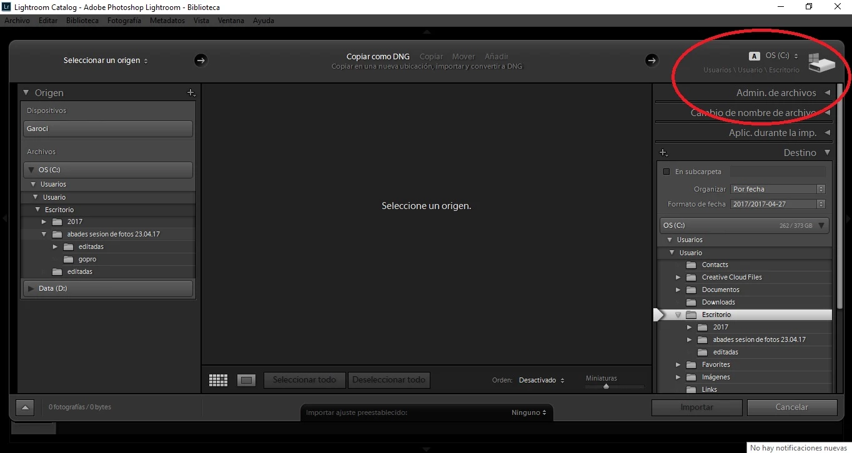Collapse the Destino panel triangle
Image resolution: width=852 pixels, height=453 pixels.
tap(827, 152)
